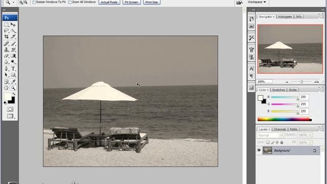Click the Background layer thumbnail
327x184 pixels.
[x=268, y=150]
